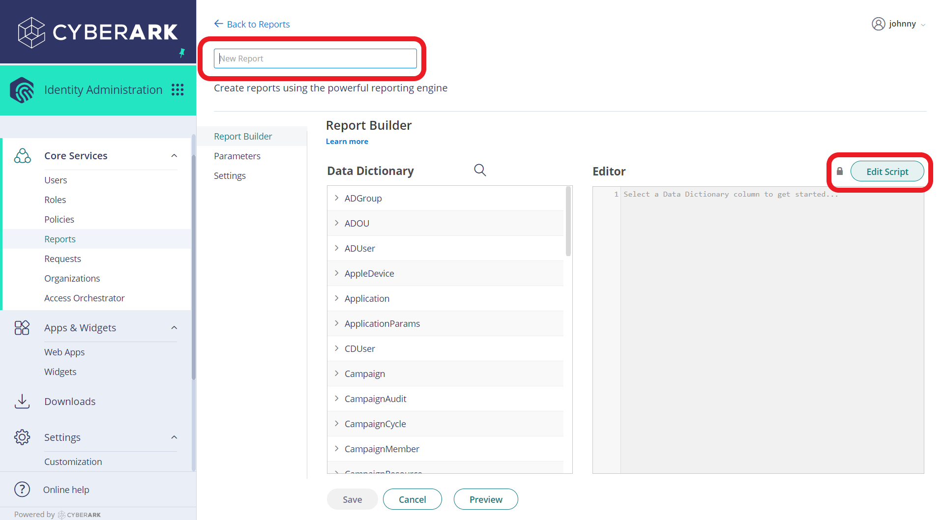Open the app launcher grid icon
Image resolution: width=944 pixels, height=520 pixels.
pyautogui.click(x=178, y=89)
